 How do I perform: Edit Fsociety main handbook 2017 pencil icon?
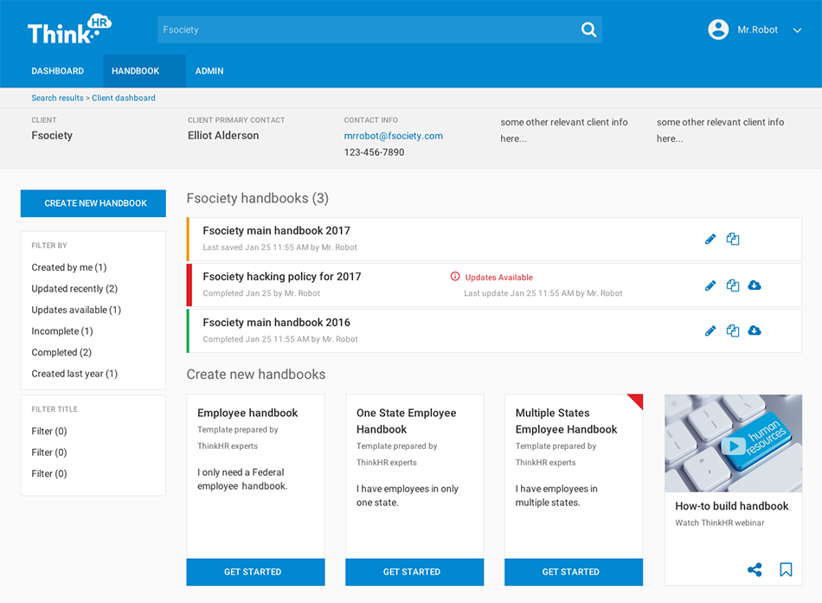click(x=710, y=240)
